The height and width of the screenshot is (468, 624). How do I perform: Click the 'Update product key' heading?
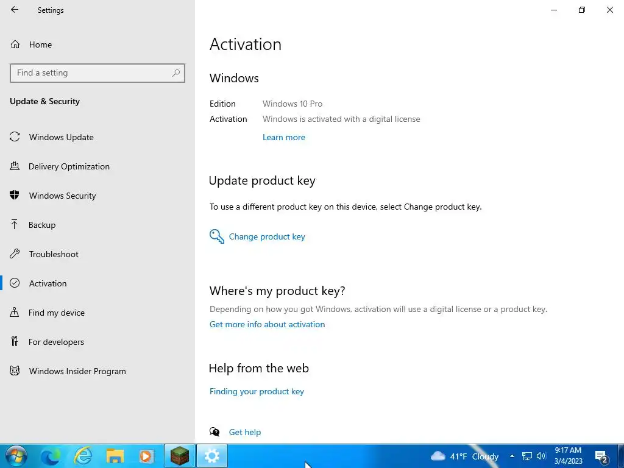[262, 180]
